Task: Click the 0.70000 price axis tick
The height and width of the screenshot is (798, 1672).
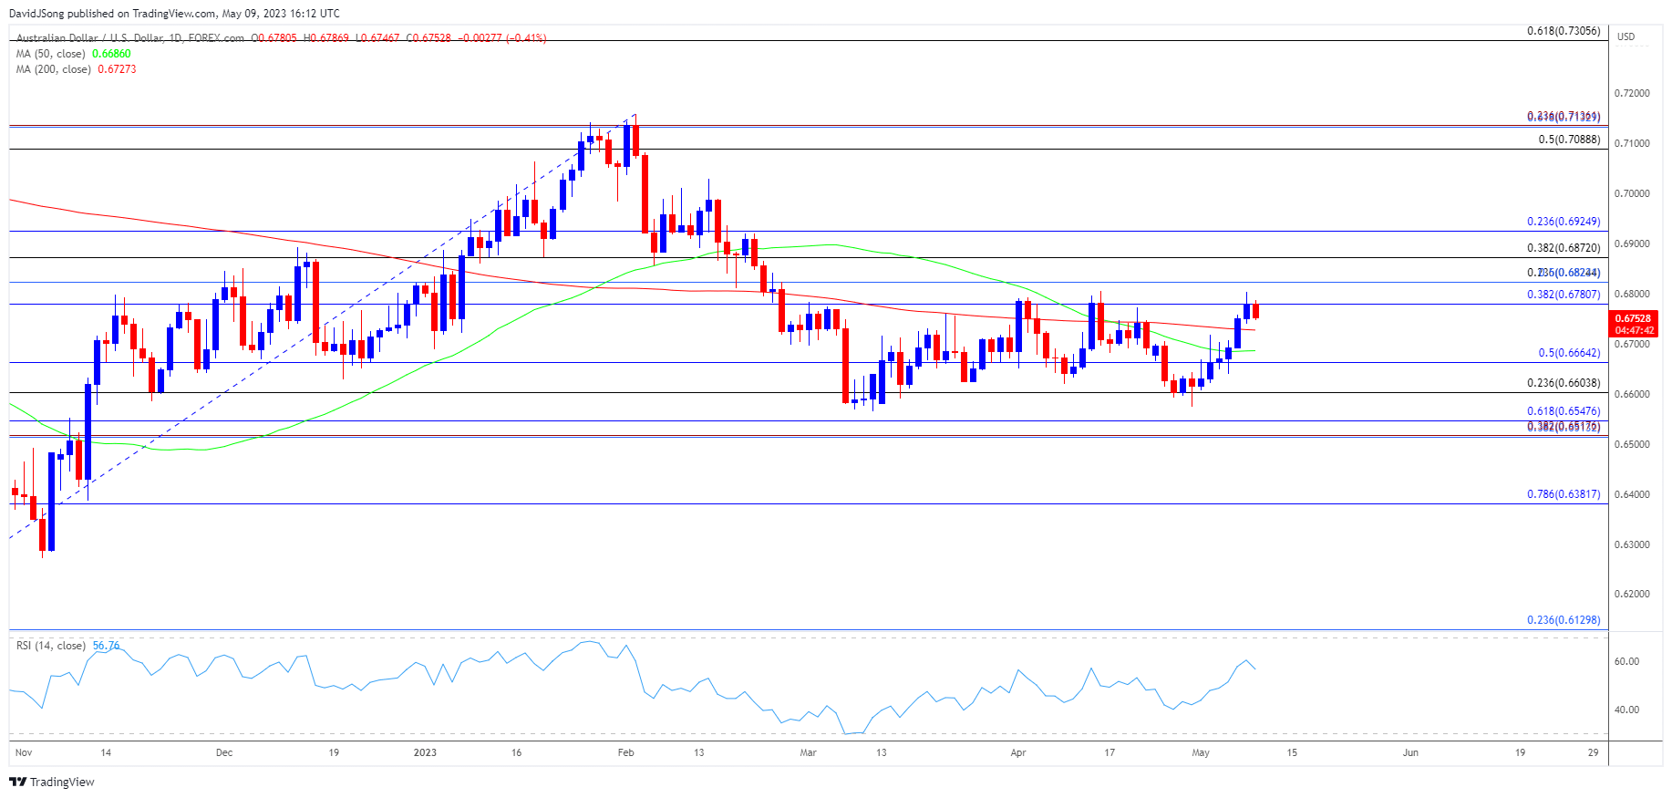Action: click(1632, 194)
